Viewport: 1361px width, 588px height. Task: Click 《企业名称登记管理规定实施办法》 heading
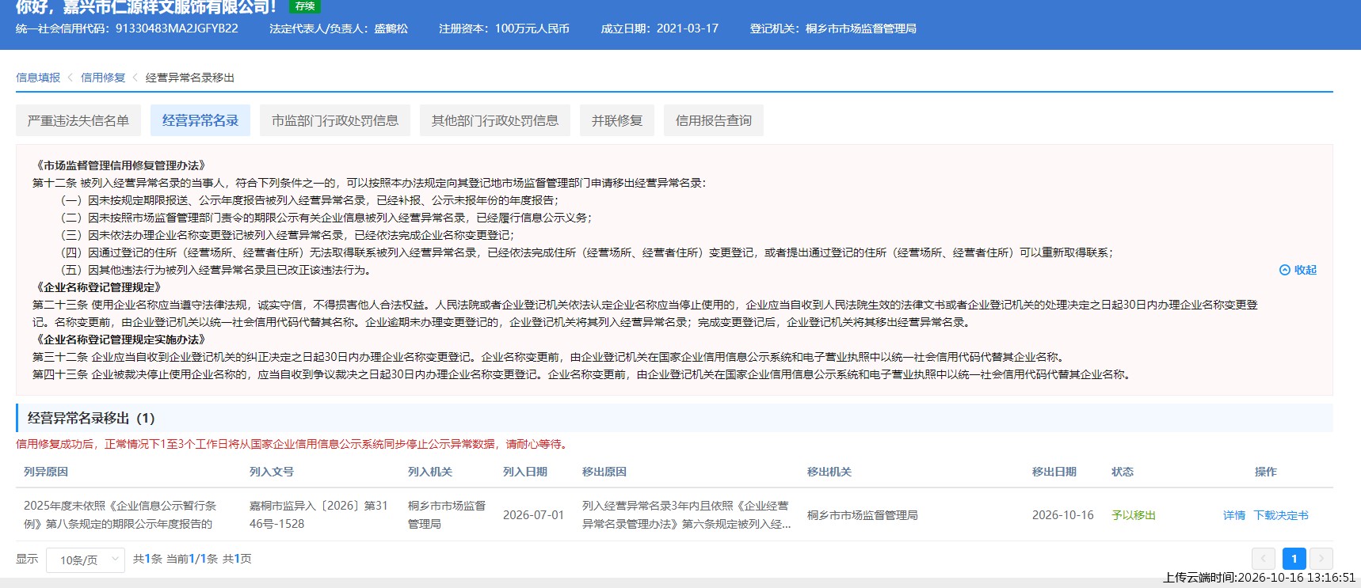tap(121, 340)
